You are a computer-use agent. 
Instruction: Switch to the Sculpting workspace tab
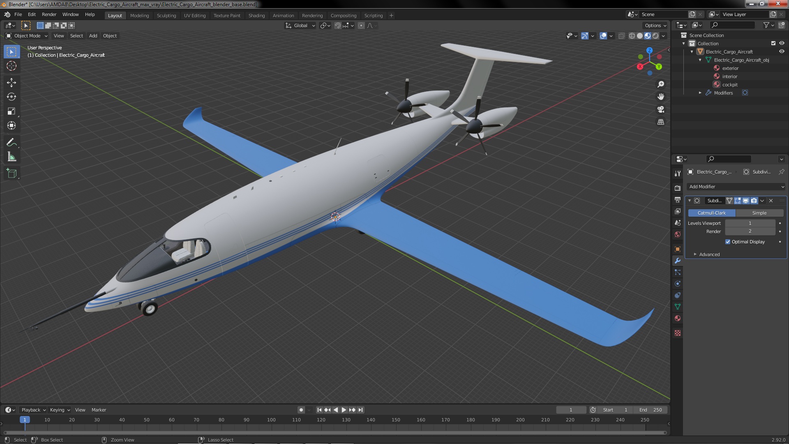click(x=166, y=16)
